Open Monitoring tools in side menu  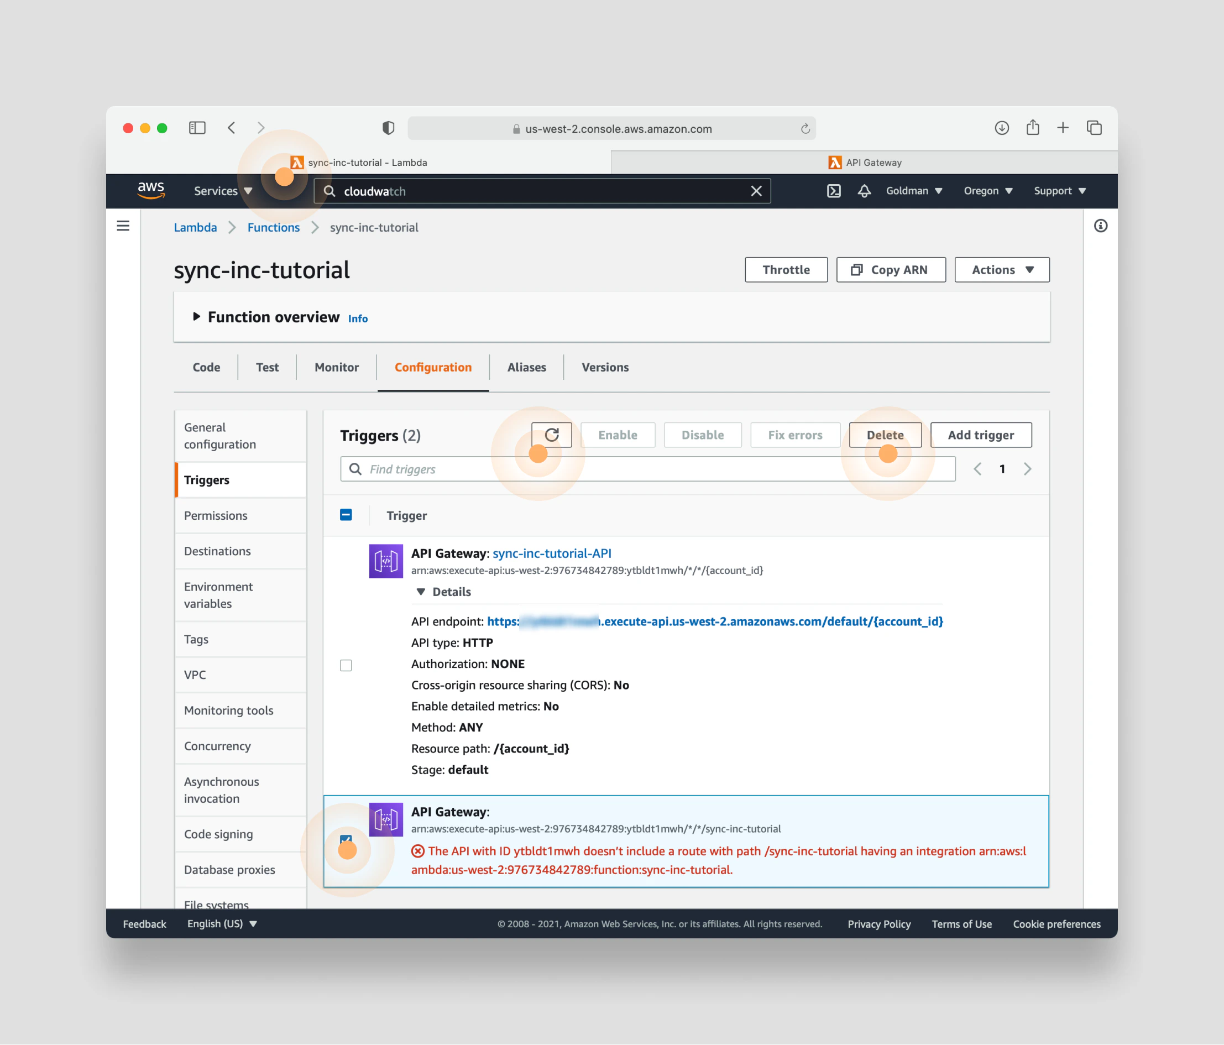240,710
